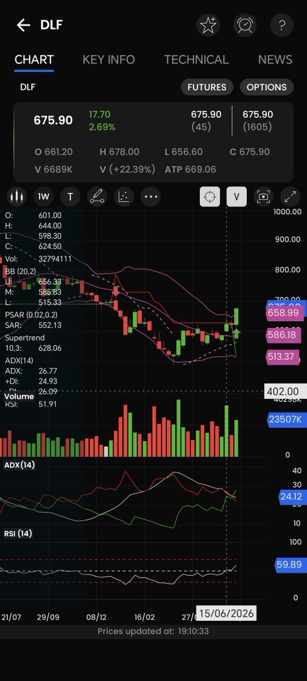
Task: Take a chart screenshot with the camera icon
Action: [263, 197]
